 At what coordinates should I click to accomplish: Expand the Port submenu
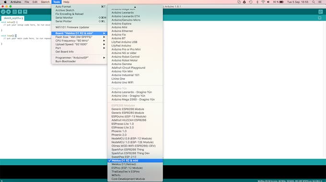click(x=79, y=48)
